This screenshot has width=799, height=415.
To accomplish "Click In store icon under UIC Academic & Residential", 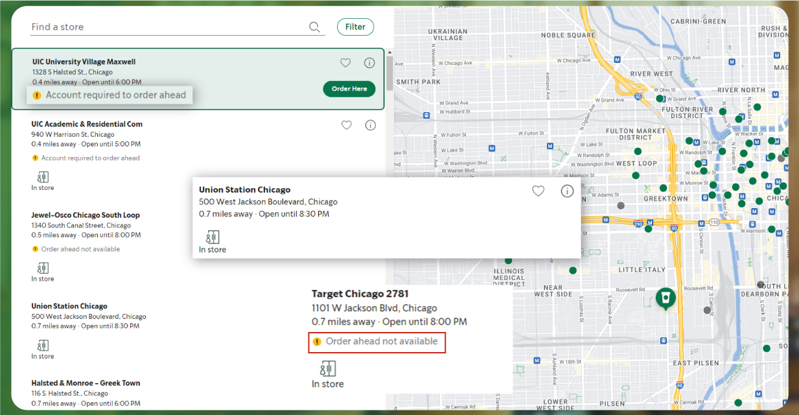I will click(x=43, y=177).
